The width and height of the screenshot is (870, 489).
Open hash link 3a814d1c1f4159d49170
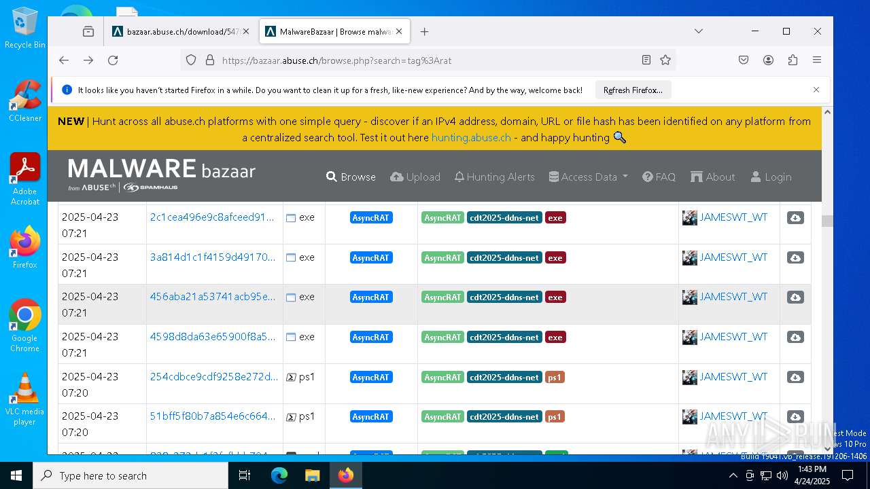click(213, 257)
